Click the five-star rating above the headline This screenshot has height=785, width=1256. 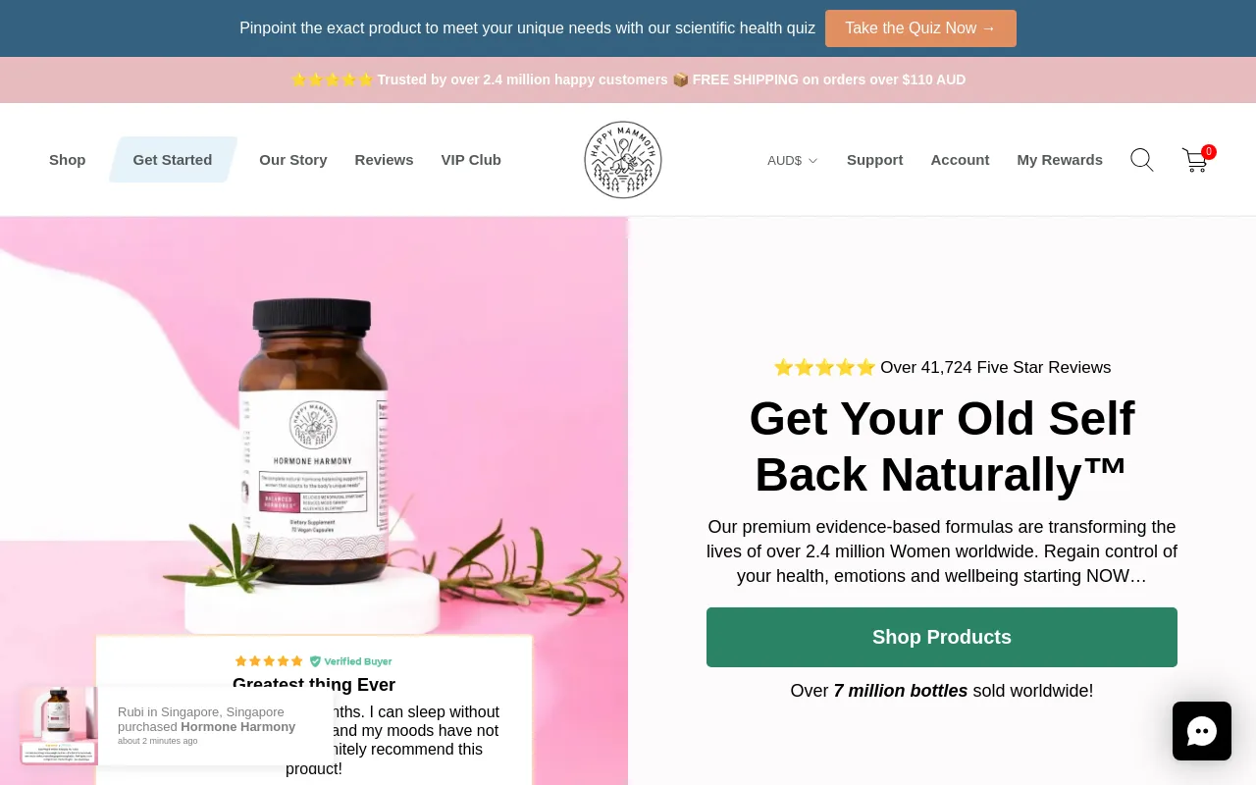824,368
